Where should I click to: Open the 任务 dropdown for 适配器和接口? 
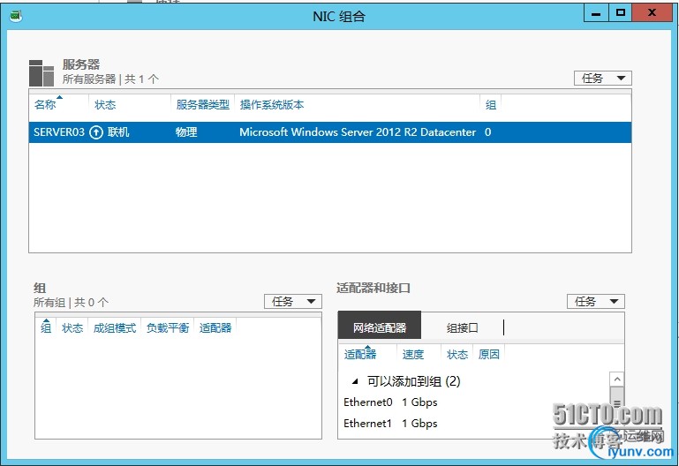coord(595,302)
